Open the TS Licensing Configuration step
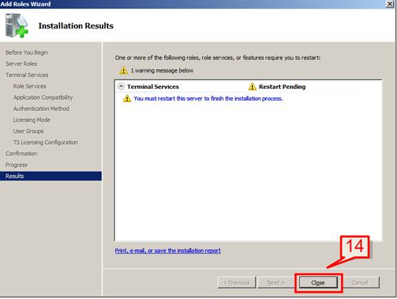Image resolution: width=397 pixels, height=299 pixels. [x=45, y=143]
